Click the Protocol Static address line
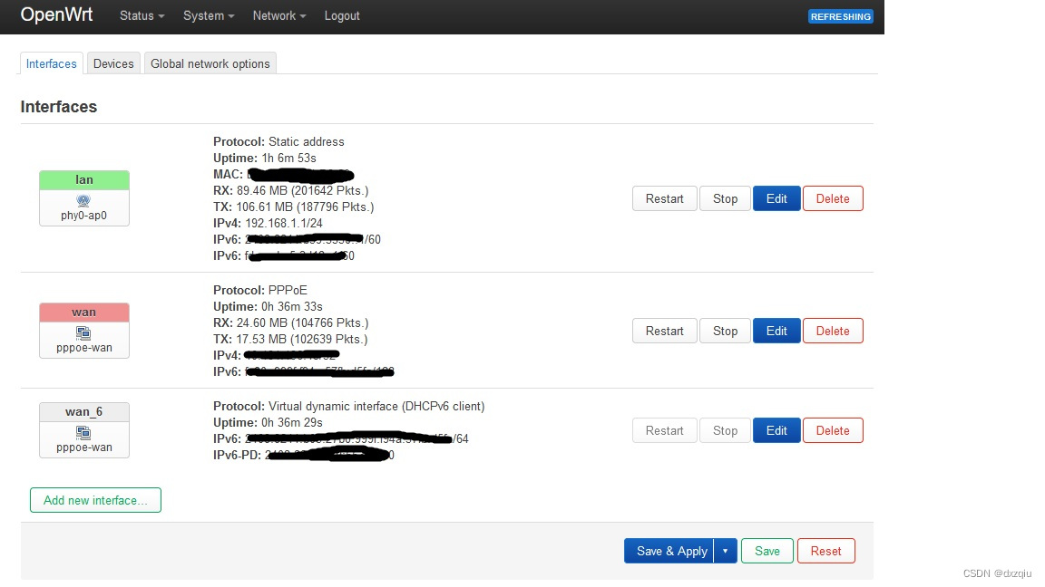The width and height of the screenshot is (1045, 587). coord(278,141)
